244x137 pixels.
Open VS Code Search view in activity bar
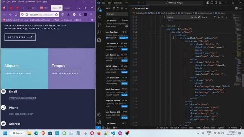pyautogui.click(x=99, y=17)
